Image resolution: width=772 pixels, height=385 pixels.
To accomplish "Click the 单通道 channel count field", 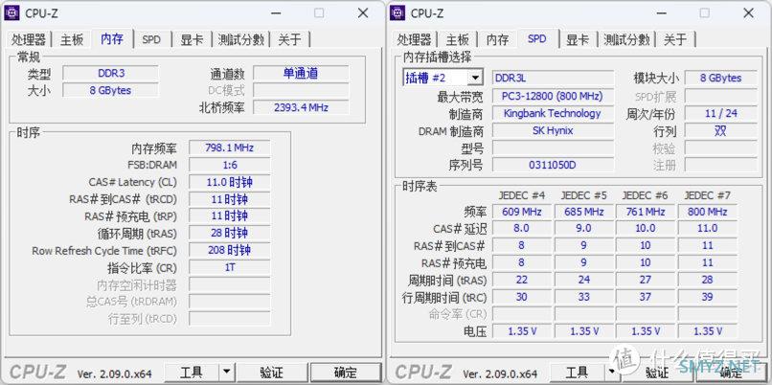I will tap(301, 74).
